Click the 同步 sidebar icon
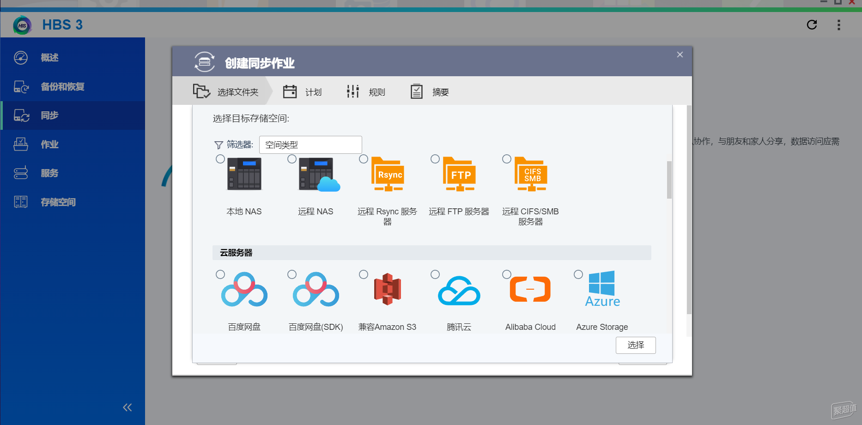The image size is (862, 425). point(21,115)
